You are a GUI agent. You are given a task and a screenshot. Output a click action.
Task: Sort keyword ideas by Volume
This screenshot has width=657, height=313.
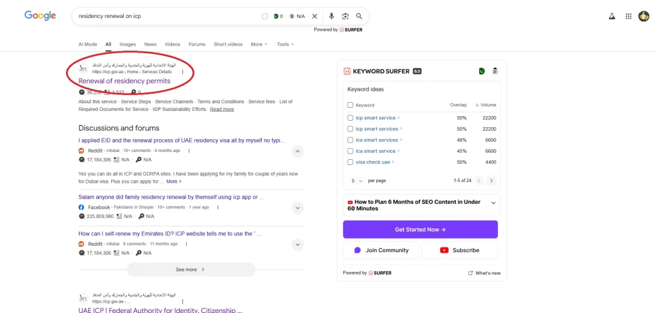click(x=486, y=105)
